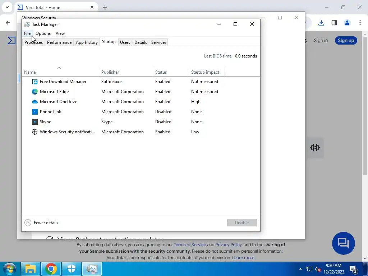
Task: Select the Free Download Manager row name
Action: point(63,82)
